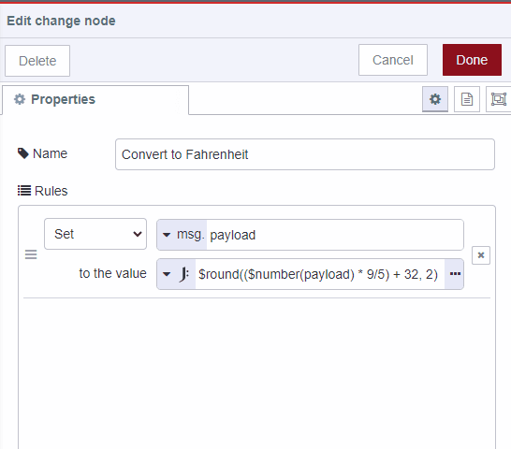This screenshot has height=449, width=511.
Task: Click the rule reorder drag handle
Action: click(31, 254)
